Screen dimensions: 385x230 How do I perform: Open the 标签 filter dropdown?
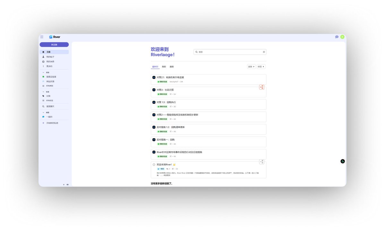point(261,67)
